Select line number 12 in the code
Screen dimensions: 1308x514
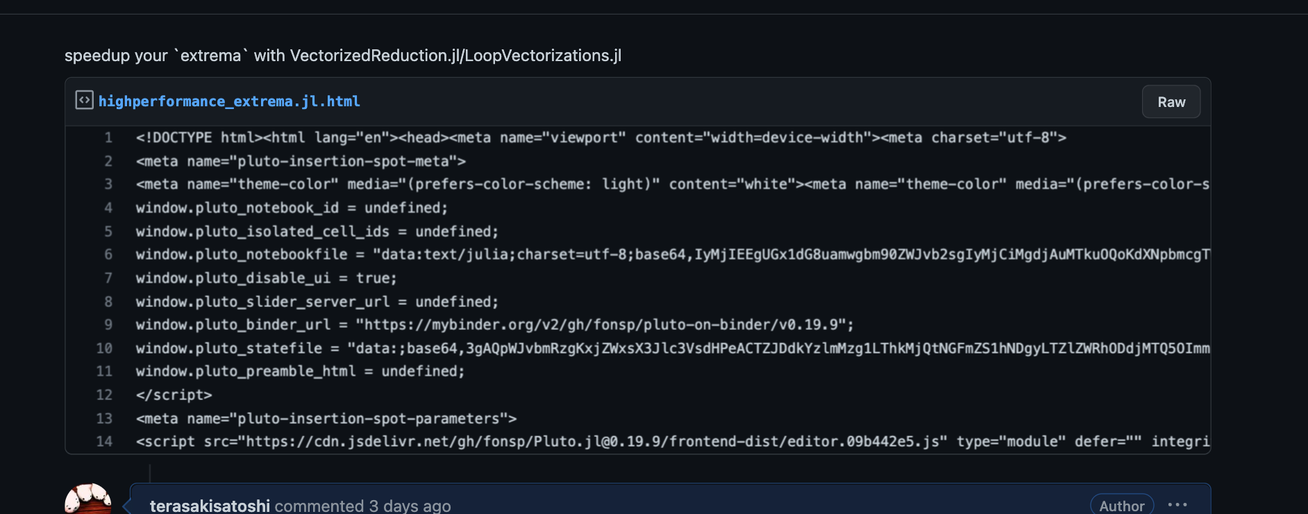(x=104, y=395)
